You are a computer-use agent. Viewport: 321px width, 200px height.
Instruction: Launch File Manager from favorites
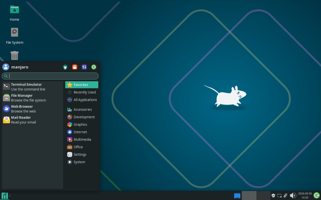click(x=33, y=98)
